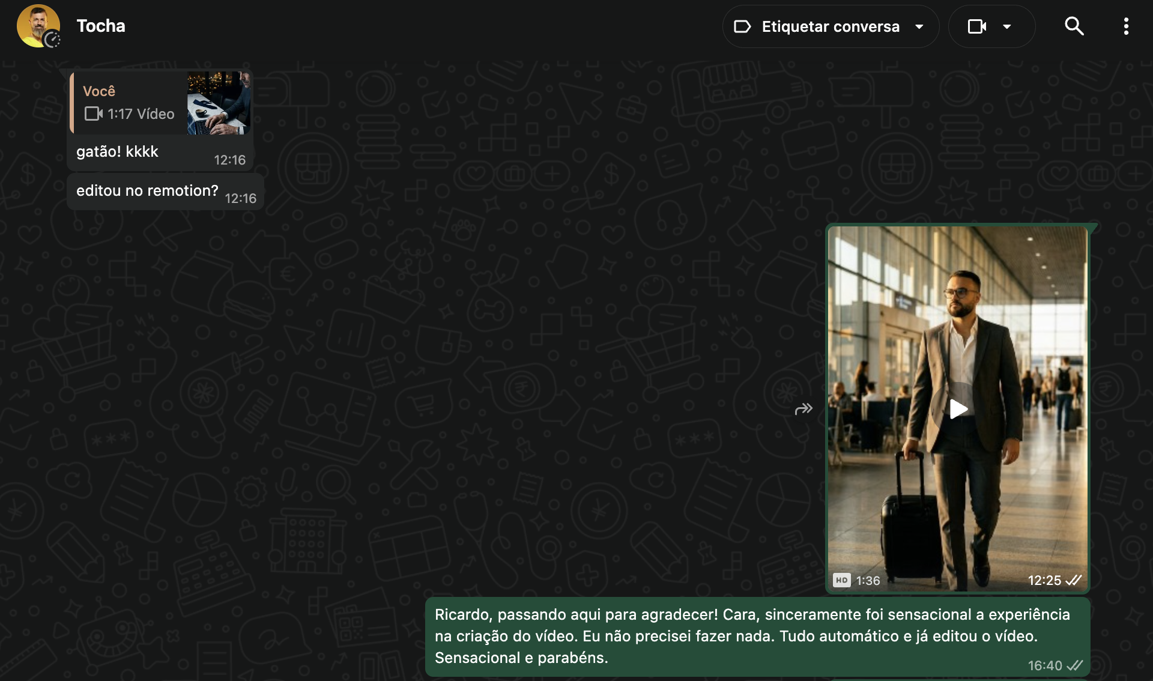Image resolution: width=1153 pixels, height=681 pixels.
Task: Open the search within conversation
Action: coord(1074,26)
